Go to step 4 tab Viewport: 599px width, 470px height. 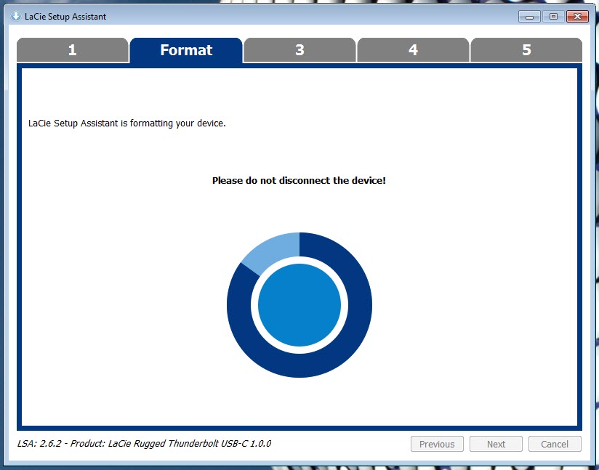point(413,50)
